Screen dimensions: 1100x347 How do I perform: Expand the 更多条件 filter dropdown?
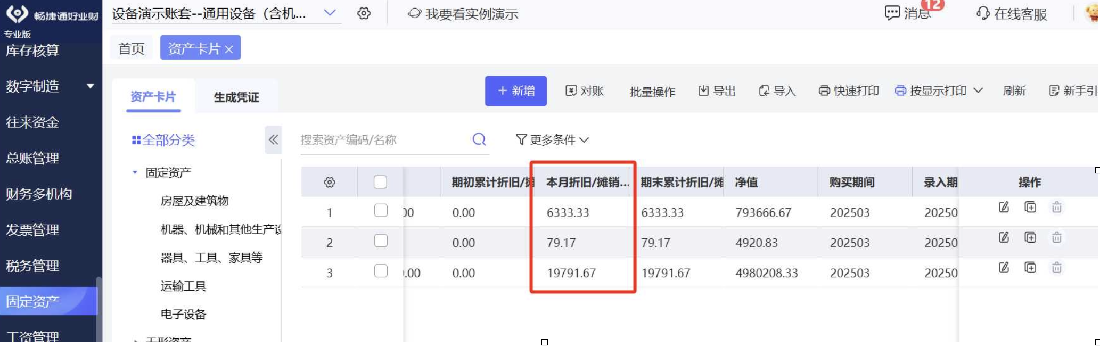(552, 139)
